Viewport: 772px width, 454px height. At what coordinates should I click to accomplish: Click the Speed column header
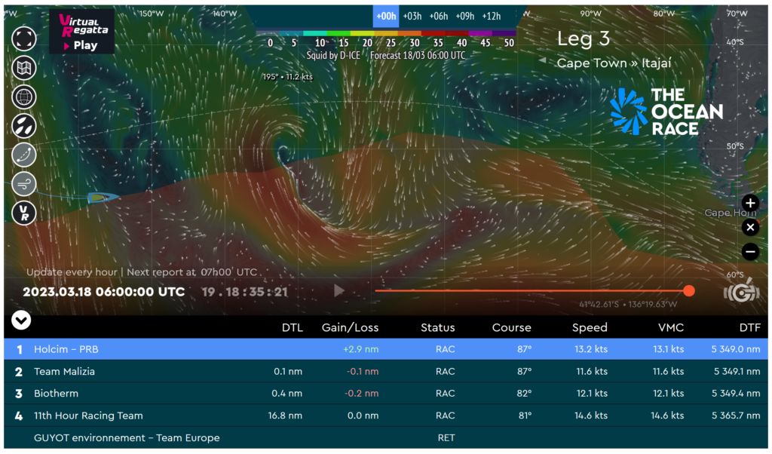pos(590,328)
